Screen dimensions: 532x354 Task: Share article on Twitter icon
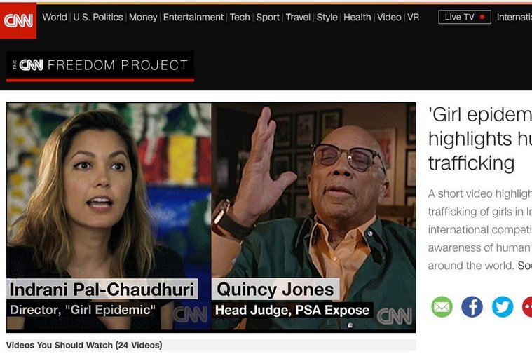pos(503,307)
